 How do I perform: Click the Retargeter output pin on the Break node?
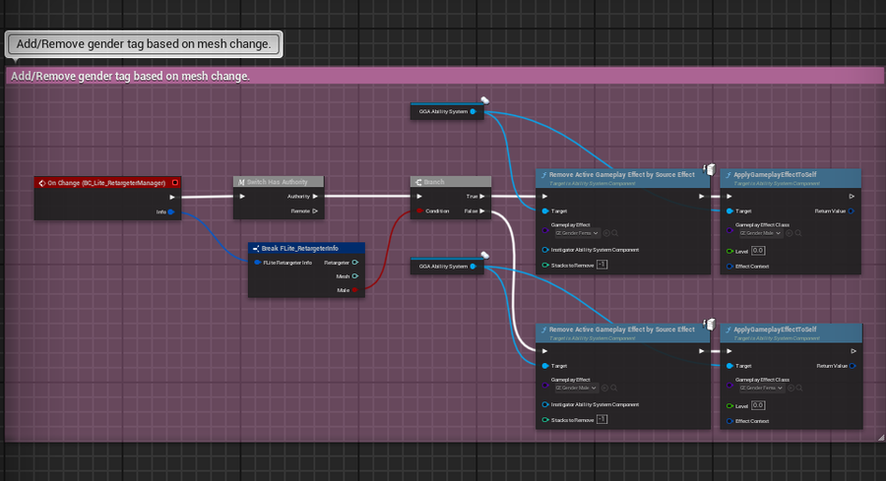354,263
